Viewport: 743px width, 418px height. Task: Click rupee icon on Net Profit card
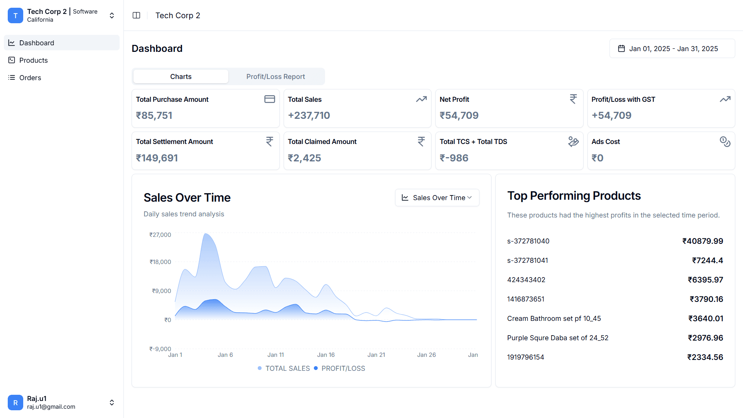[x=573, y=99]
